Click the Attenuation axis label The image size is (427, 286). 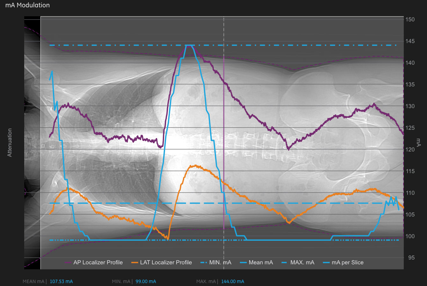[x=10, y=143]
